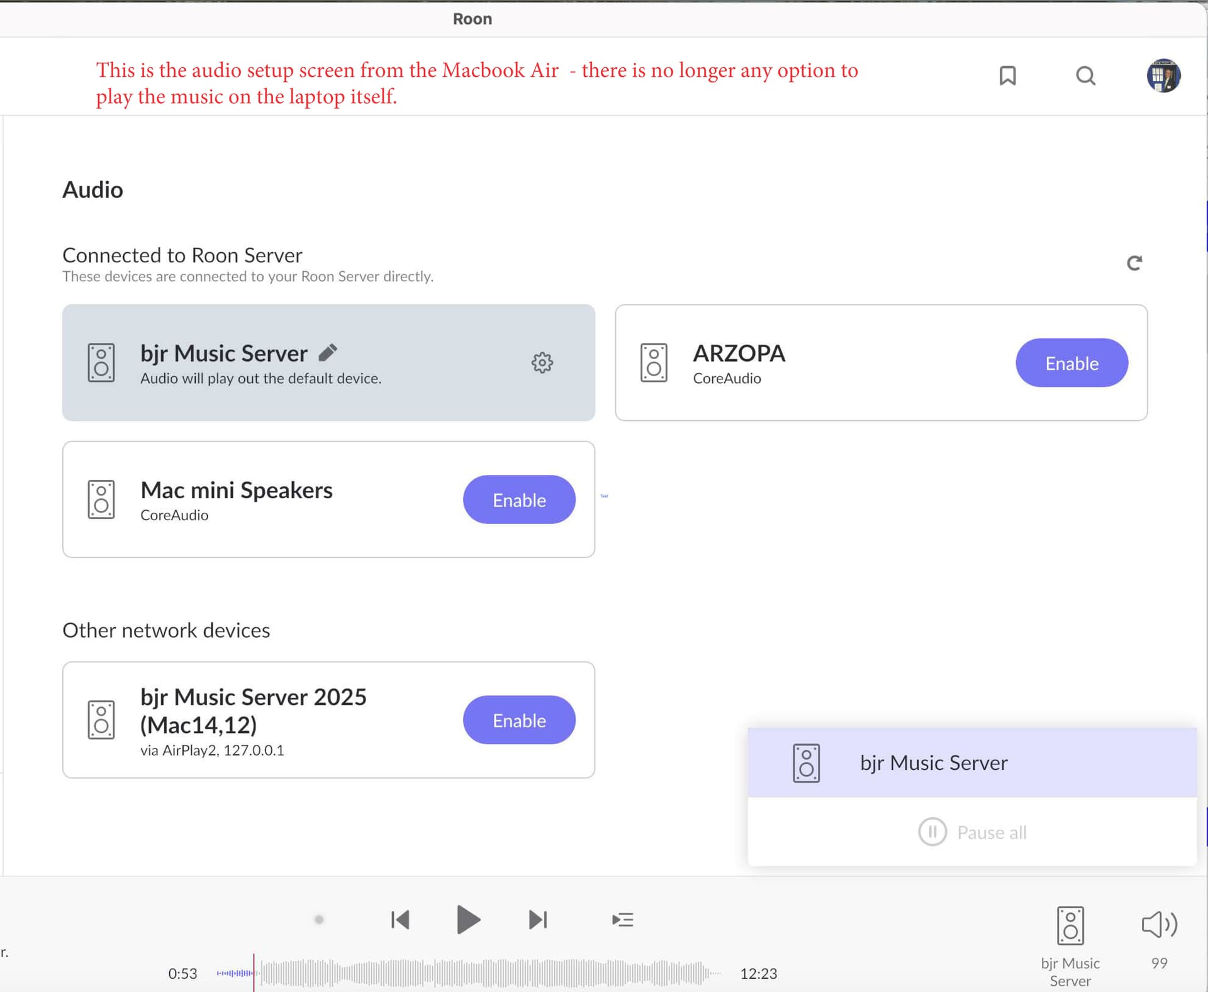Click the volume value 99
Image resolution: width=1208 pixels, height=992 pixels.
point(1159,962)
